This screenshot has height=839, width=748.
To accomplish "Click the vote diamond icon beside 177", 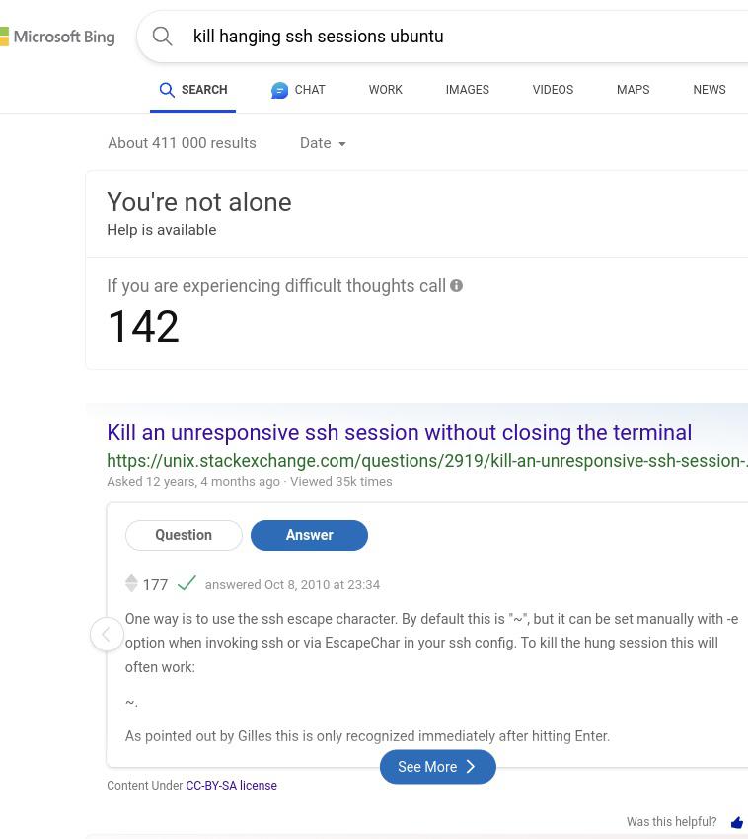I will pos(131,584).
